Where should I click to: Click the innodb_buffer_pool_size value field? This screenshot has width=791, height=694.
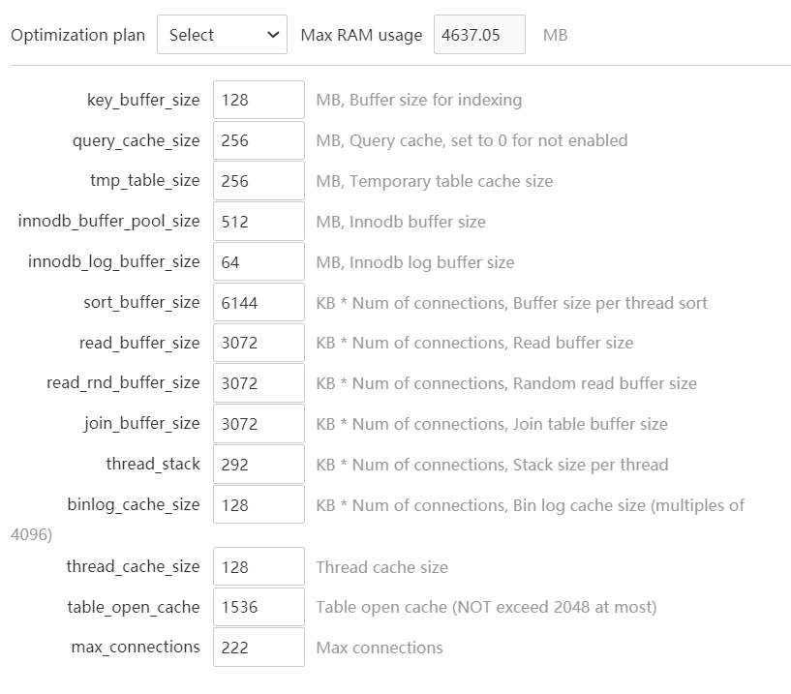coord(259,222)
